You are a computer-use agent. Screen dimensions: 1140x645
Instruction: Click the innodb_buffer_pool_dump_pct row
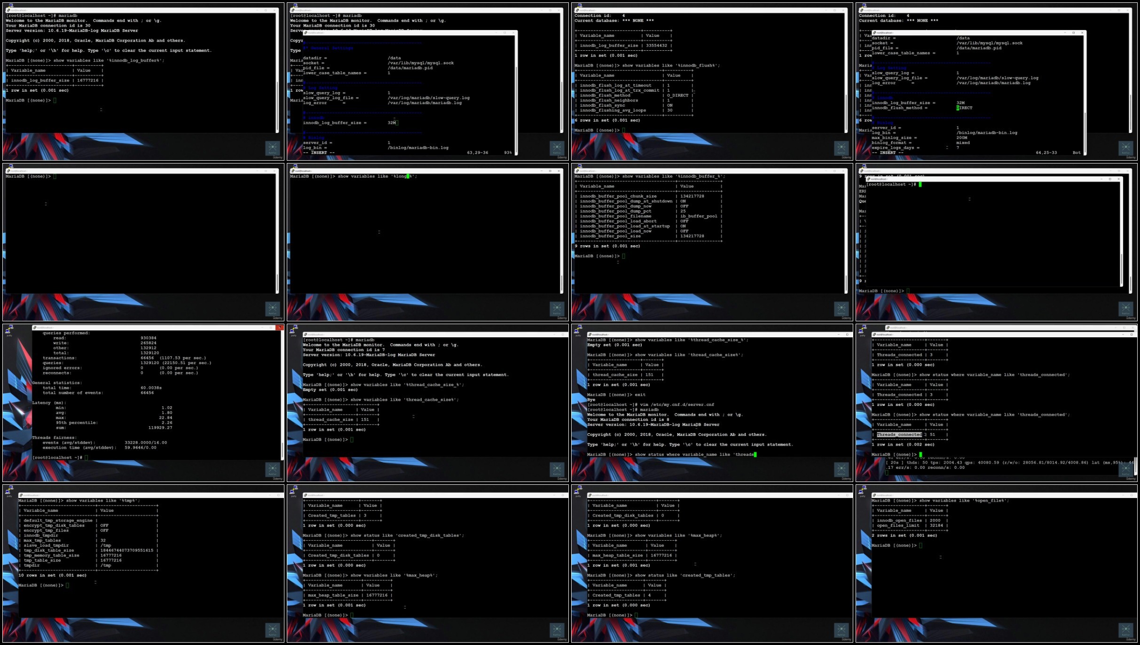pyautogui.click(x=649, y=211)
